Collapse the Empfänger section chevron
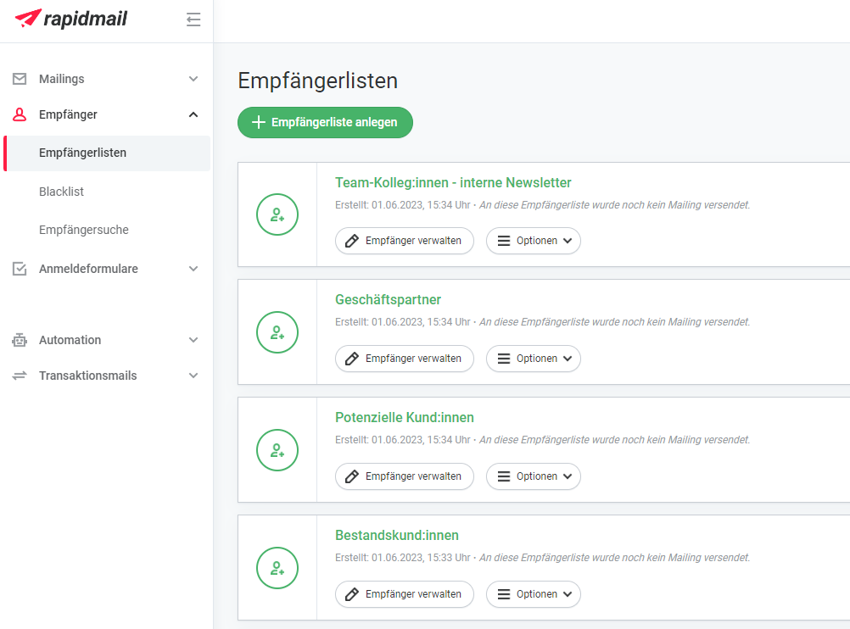Screen dimensions: 850x629 193,114
